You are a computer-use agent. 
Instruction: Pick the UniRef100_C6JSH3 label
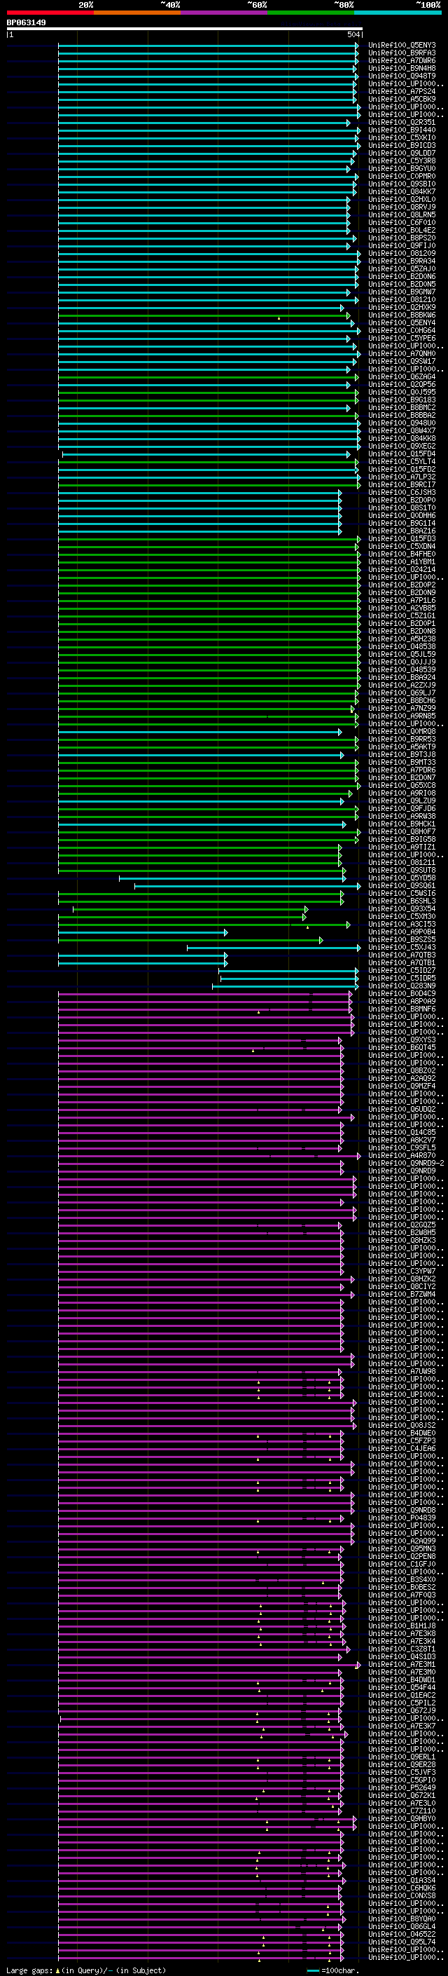click(402, 493)
